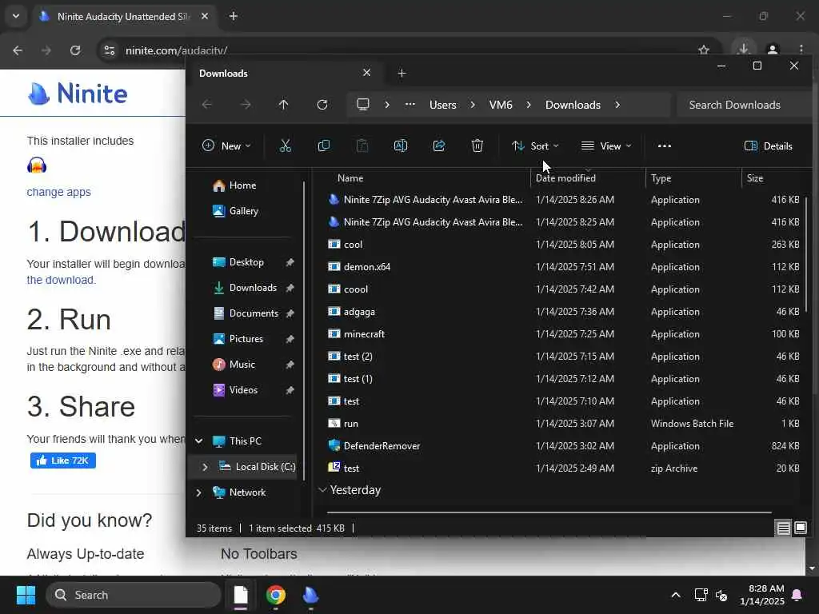819x614 pixels.
Task: Open Chrome from the taskbar
Action: point(276,595)
